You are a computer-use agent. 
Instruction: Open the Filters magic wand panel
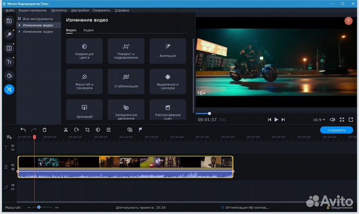[9, 34]
